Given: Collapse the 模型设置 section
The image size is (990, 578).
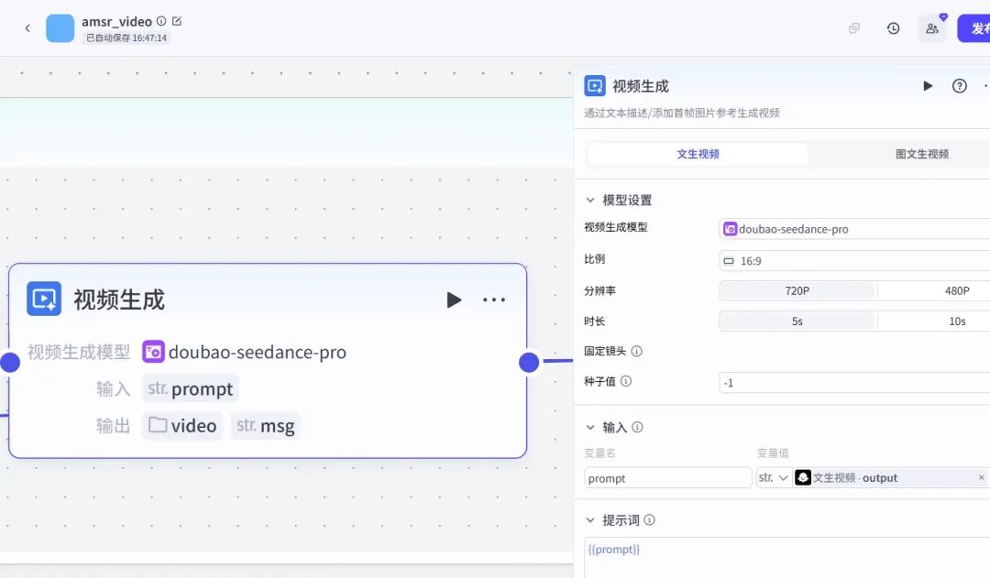Looking at the screenshot, I should (590, 200).
